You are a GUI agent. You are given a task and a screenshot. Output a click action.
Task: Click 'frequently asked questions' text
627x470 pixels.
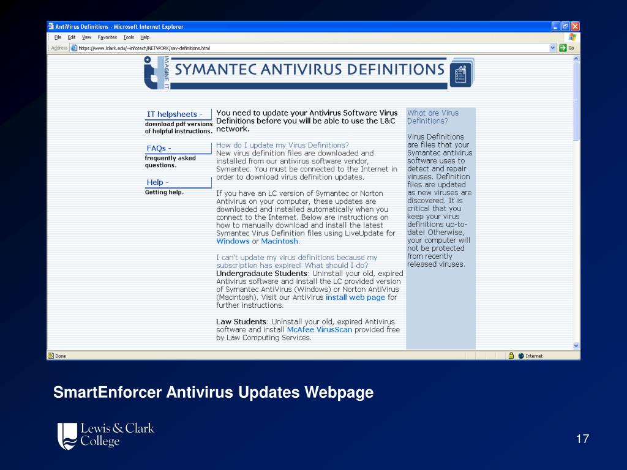(x=170, y=162)
